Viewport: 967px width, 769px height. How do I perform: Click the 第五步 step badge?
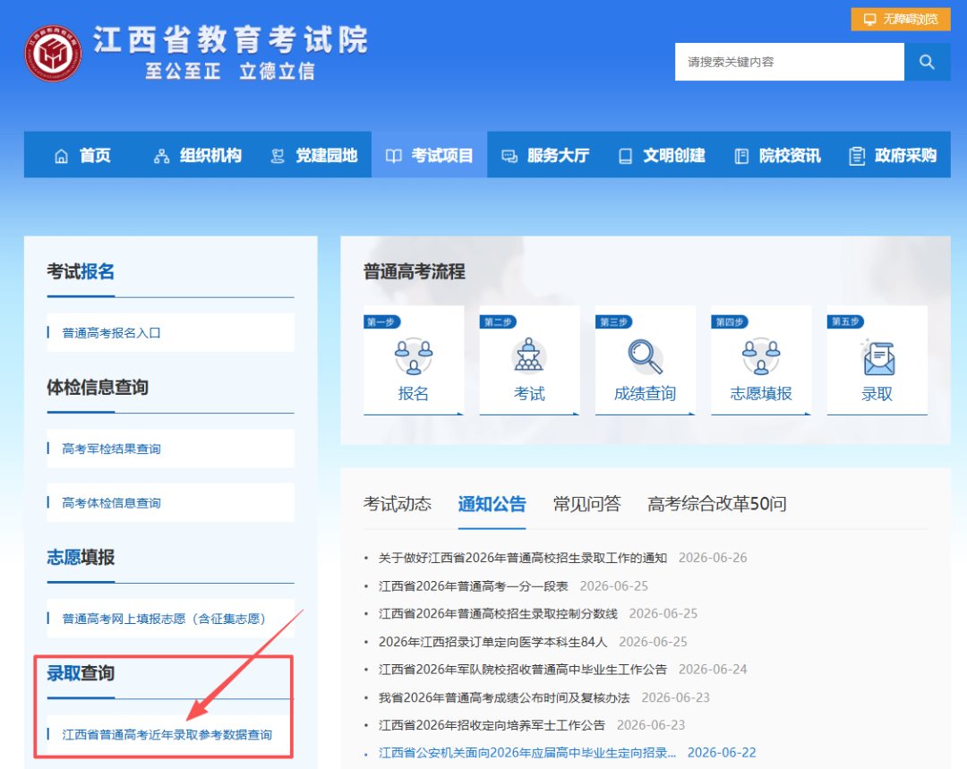tap(845, 322)
